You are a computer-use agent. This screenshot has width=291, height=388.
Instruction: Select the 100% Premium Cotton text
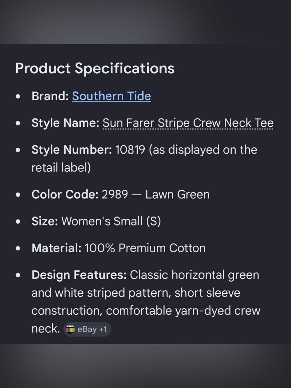pos(145,248)
